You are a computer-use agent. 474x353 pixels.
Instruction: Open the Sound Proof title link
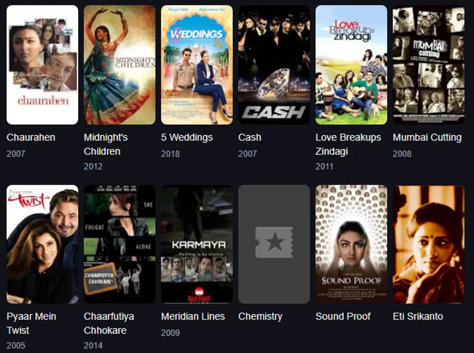point(343,316)
